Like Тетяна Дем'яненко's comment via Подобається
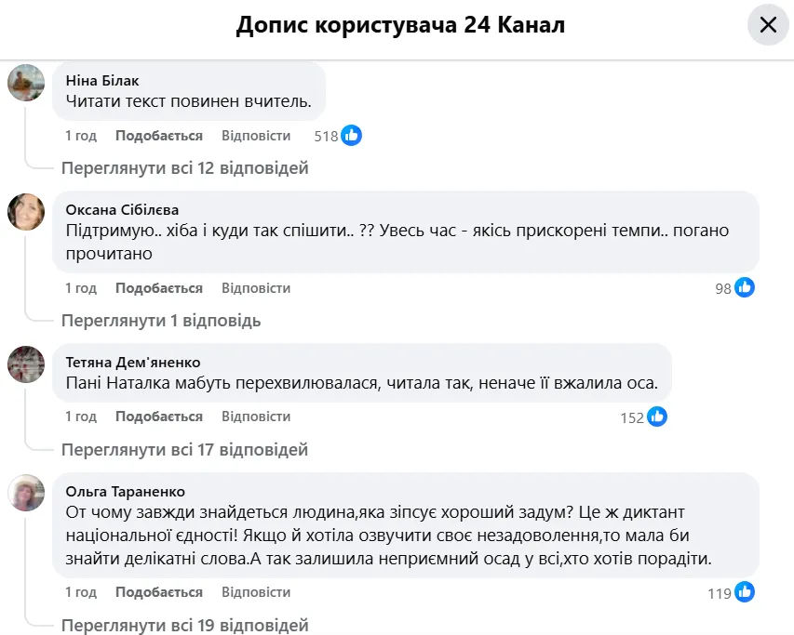 tap(158, 417)
